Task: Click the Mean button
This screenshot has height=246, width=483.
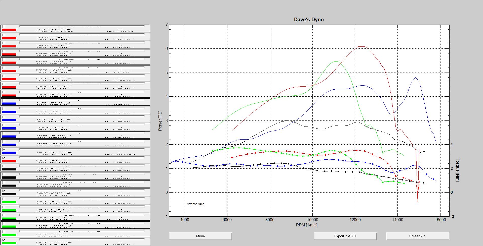Action: 200,236
